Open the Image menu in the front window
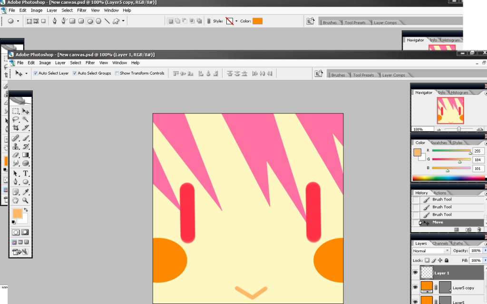 [45, 63]
